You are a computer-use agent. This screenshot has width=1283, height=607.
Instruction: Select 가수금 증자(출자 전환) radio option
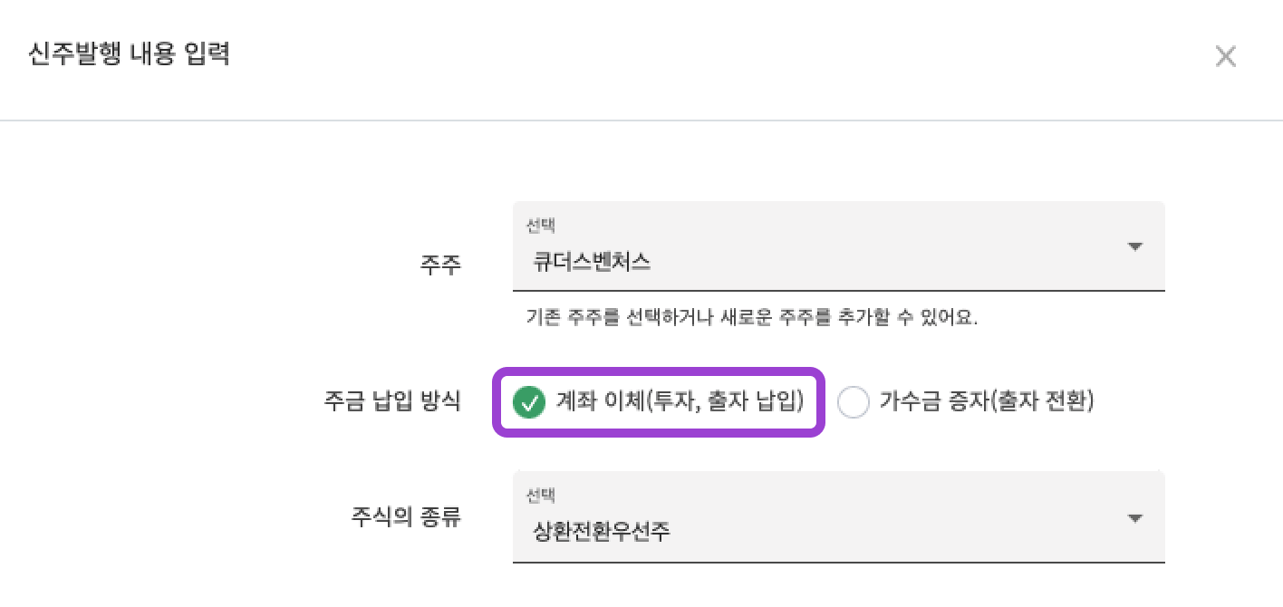tap(966, 401)
